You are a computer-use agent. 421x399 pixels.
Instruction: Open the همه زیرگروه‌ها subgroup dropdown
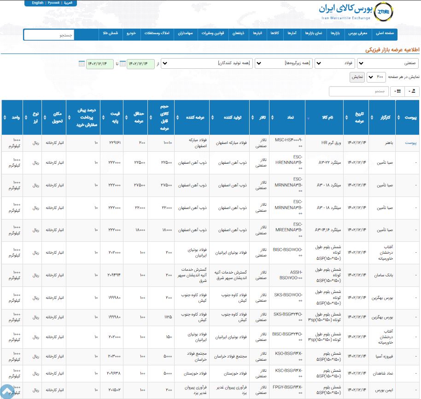[x=284, y=64]
